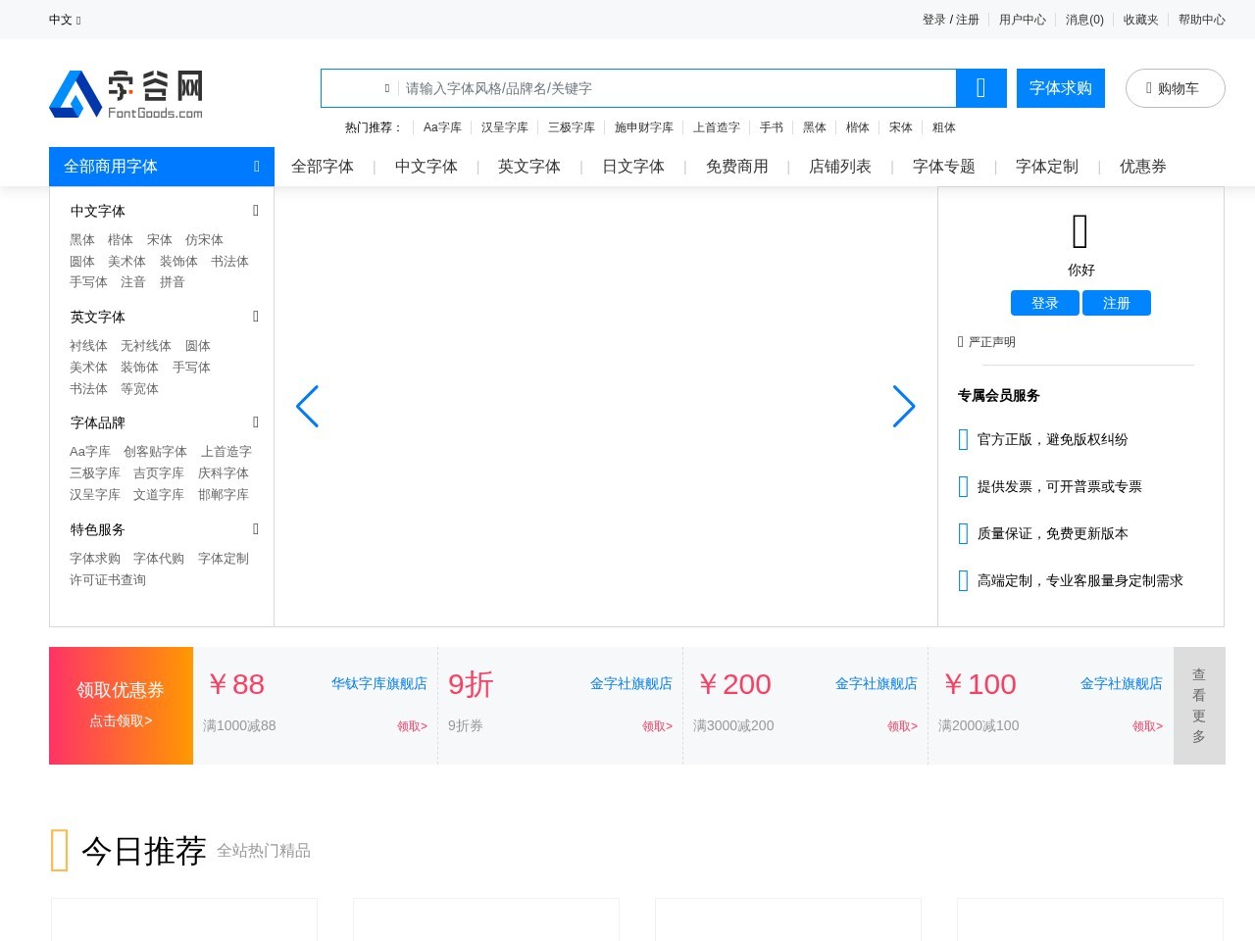This screenshot has width=1255, height=941.
Task: Click the user avatar icon
Action: 1080,231
